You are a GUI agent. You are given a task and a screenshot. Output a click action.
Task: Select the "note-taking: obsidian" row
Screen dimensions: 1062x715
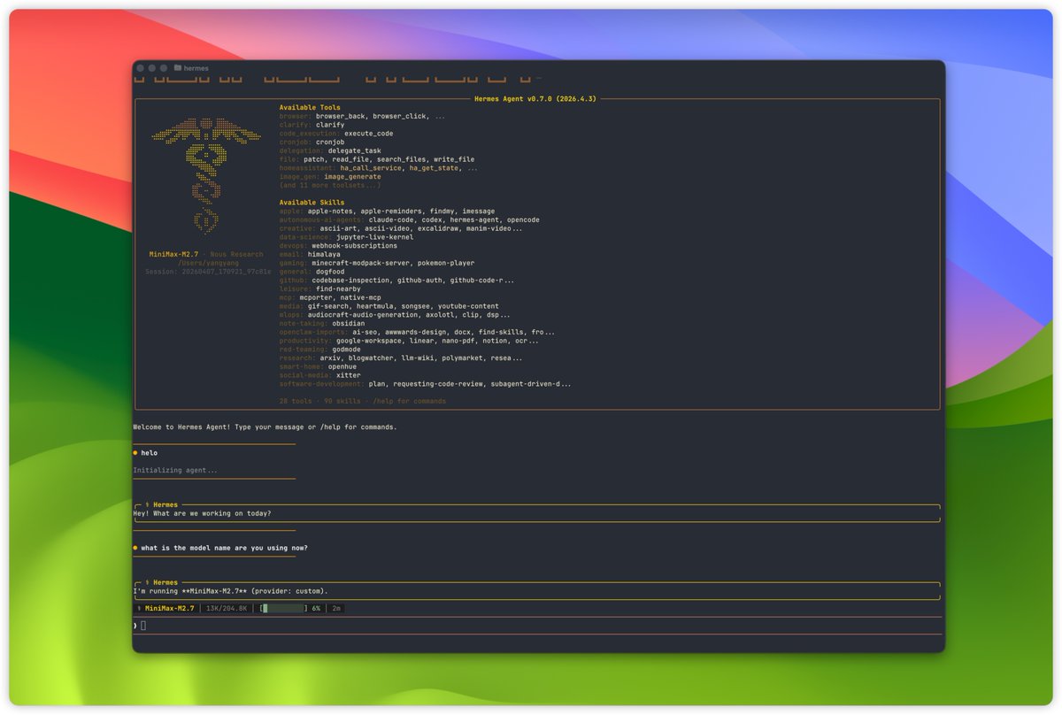point(324,324)
